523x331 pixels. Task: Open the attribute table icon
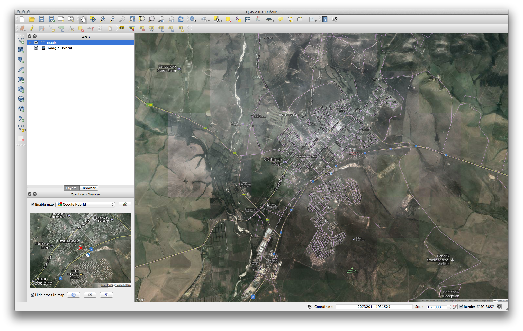(248, 19)
